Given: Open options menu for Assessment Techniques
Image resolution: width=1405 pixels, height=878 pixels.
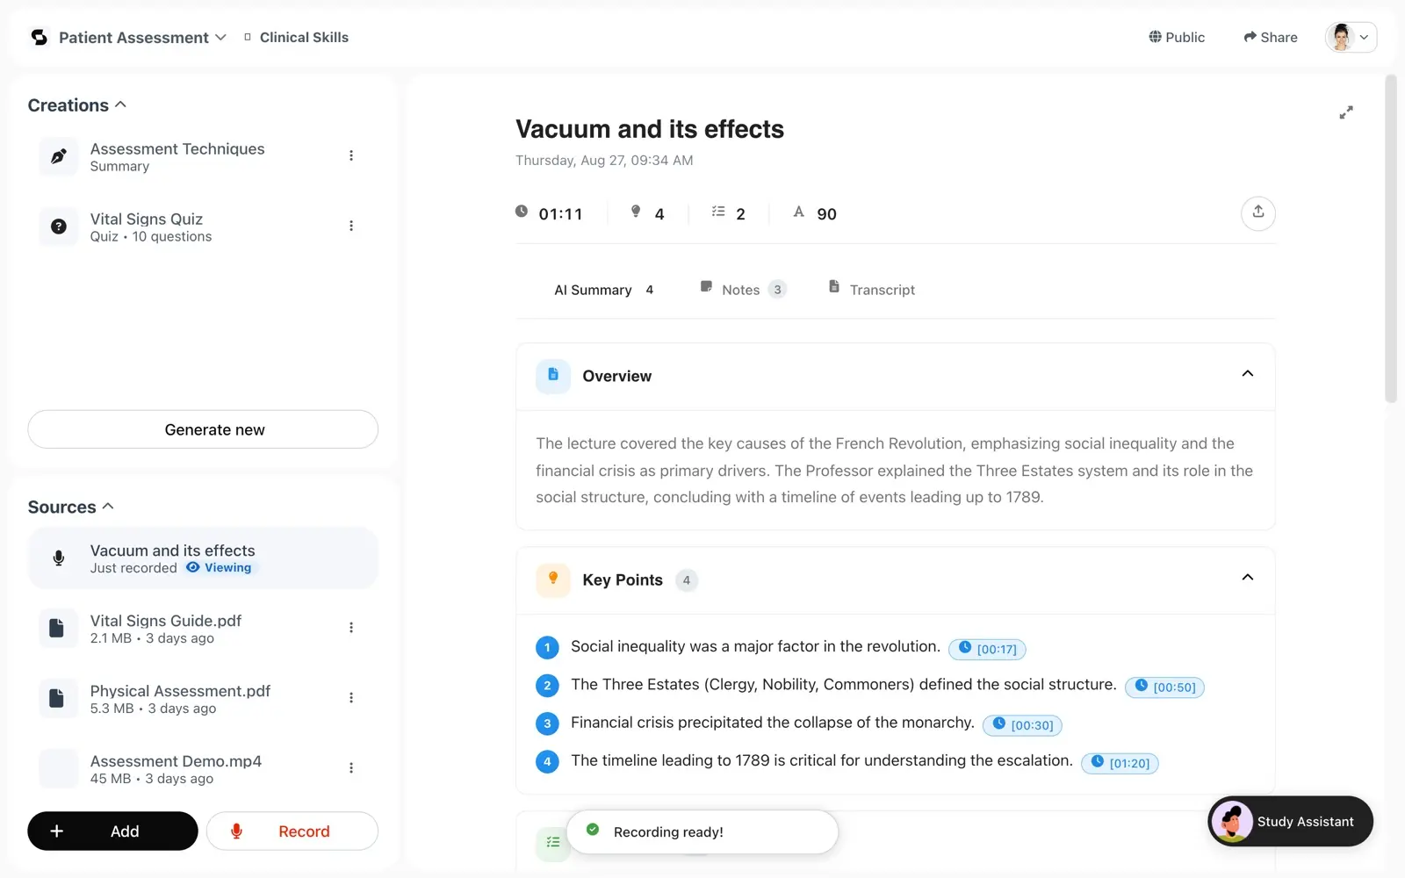Looking at the screenshot, I should 351,155.
